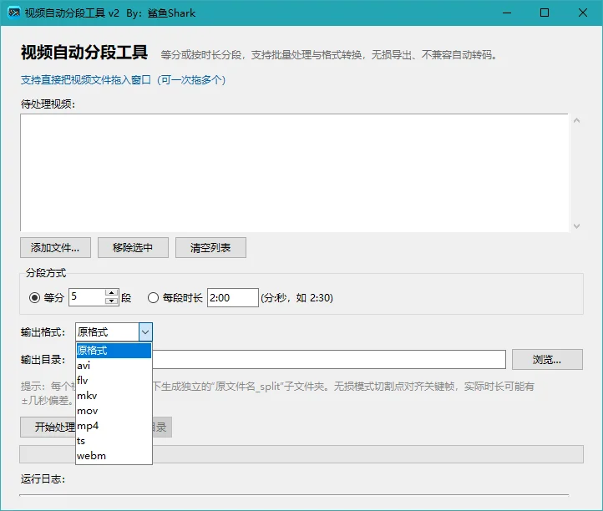Click the 每段时长 time input field
The width and height of the screenshot is (603, 511).
(233, 297)
